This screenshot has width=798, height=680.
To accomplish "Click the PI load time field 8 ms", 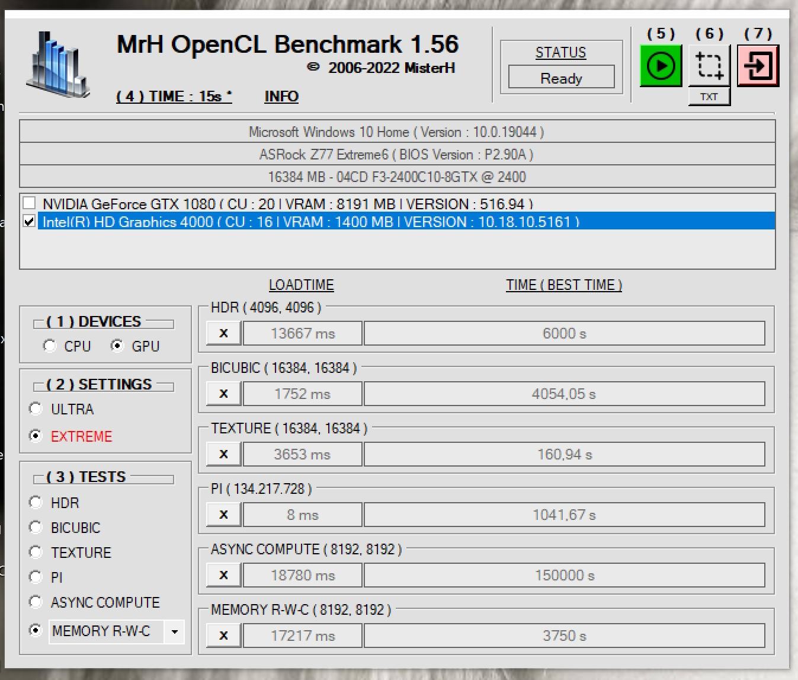I will [303, 515].
